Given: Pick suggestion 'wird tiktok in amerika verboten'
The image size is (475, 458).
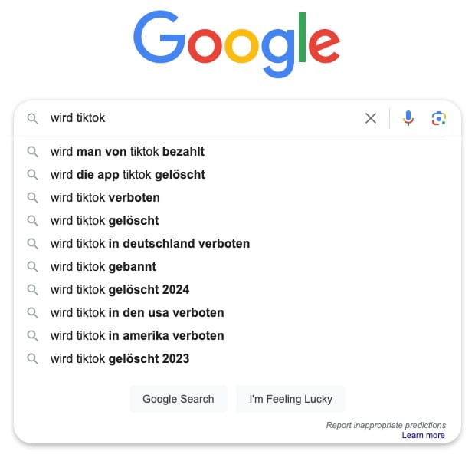Looking at the screenshot, I should [137, 336].
